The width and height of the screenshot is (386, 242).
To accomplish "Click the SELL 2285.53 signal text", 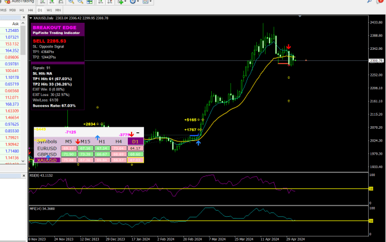I will tap(49, 41).
